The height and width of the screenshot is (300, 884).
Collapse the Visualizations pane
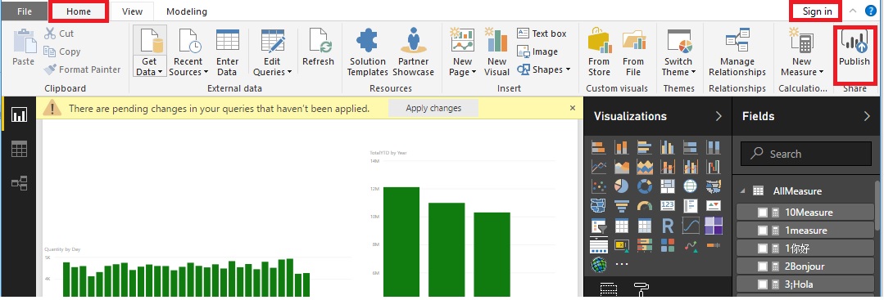coord(719,116)
